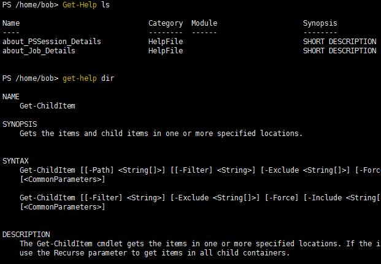Screen dimensions: 381x264
Task: Click the NAME section heading
Action: point(11,97)
